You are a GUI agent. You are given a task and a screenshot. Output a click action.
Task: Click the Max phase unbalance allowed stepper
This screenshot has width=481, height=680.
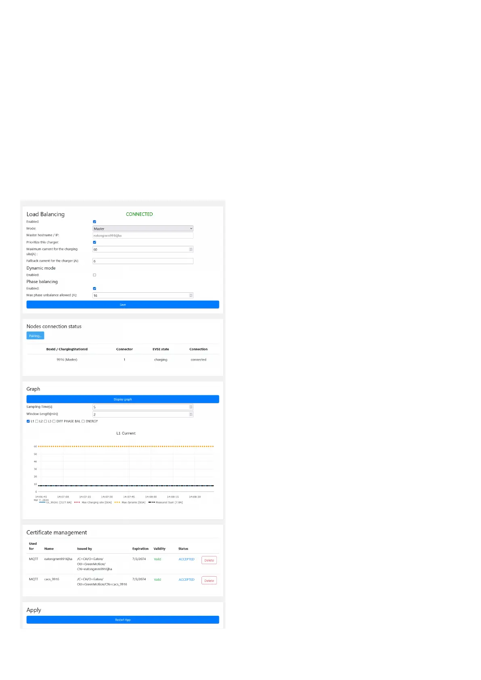[x=191, y=296]
